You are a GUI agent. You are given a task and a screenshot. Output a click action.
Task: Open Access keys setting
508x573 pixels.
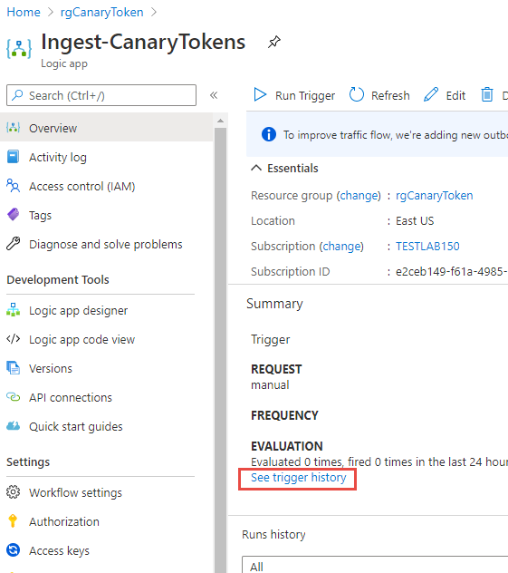(x=106, y=550)
